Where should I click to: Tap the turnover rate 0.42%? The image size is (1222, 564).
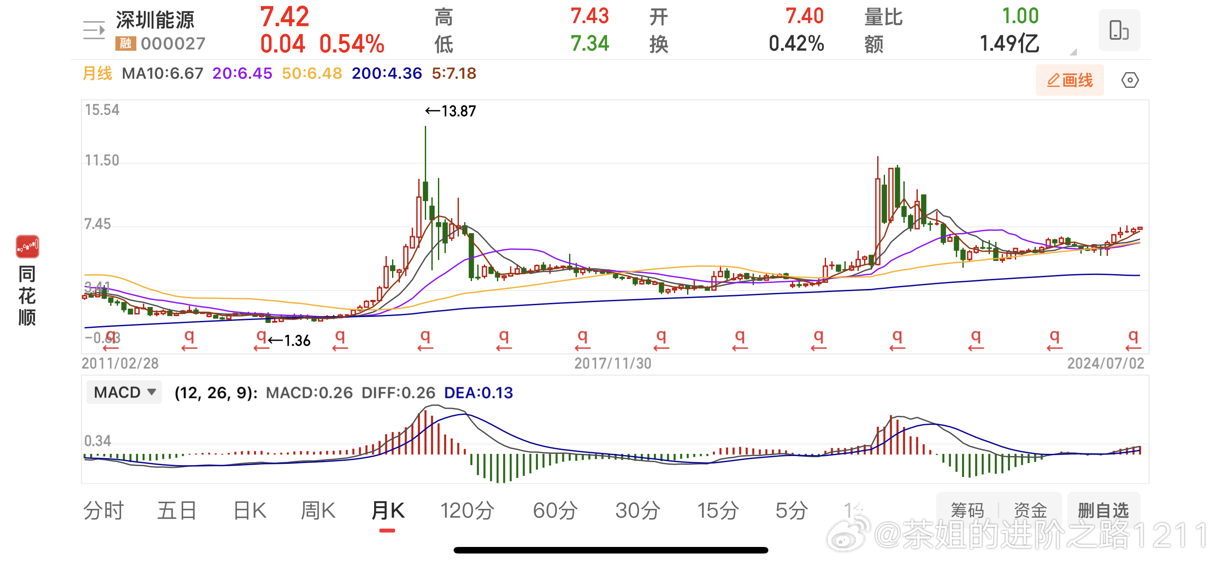point(796,44)
